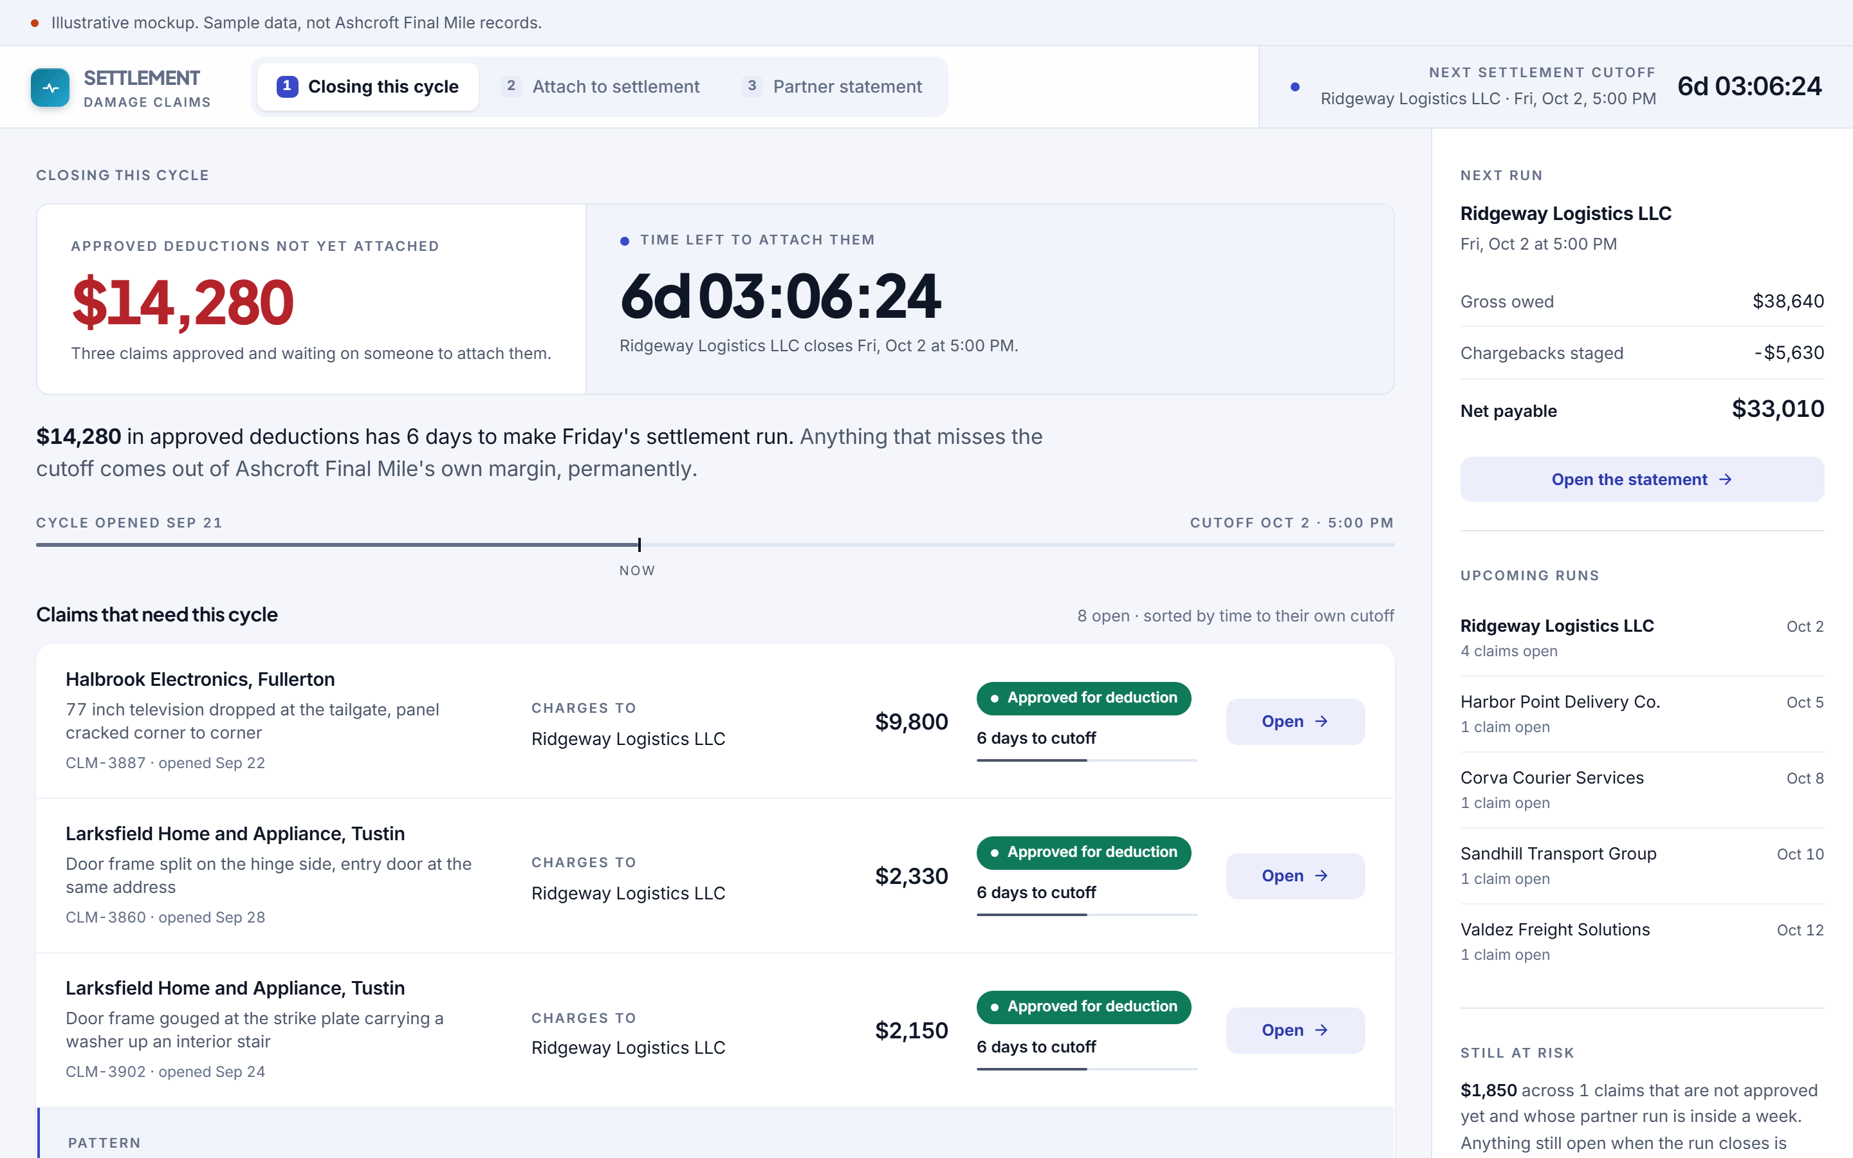This screenshot has height=1158, width=1853.
Task: Select Valdez Freight Solutions upcoming run
Action: [1642, 941]
